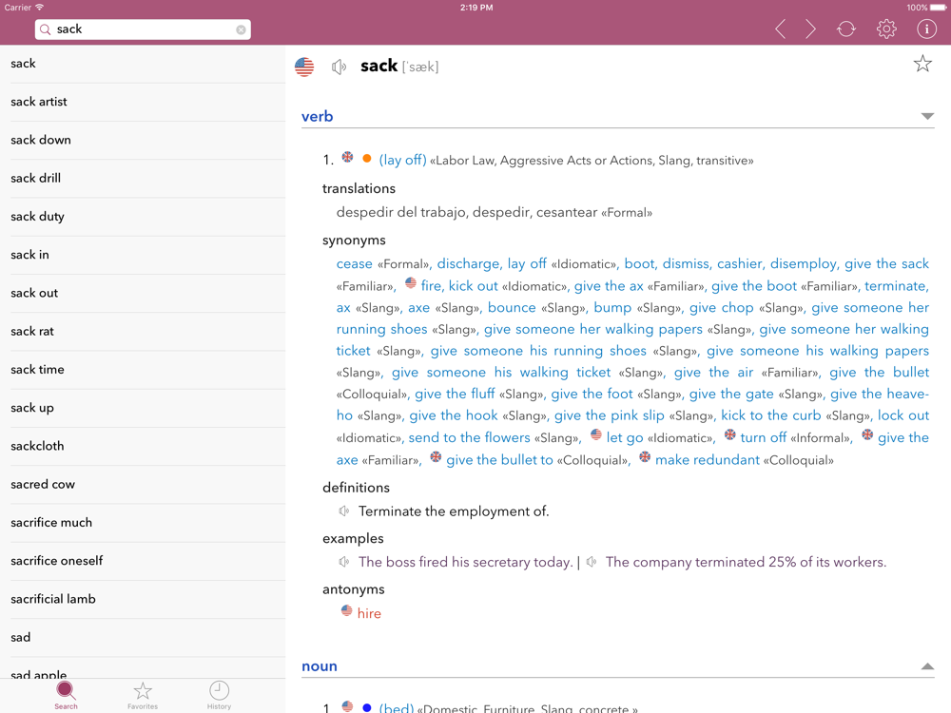Open the (lay off) sense link
The width and height of the screenshot is (951, 713).
coord(402,160)
